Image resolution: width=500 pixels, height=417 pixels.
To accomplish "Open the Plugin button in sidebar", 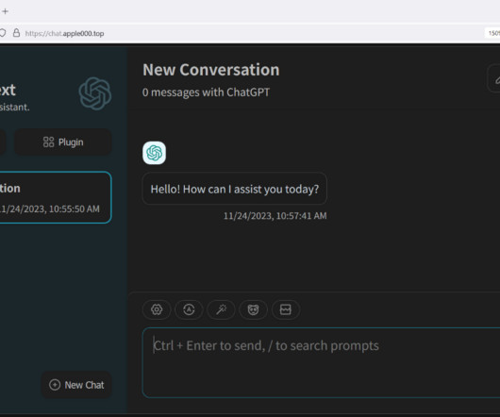I will 63,142.
